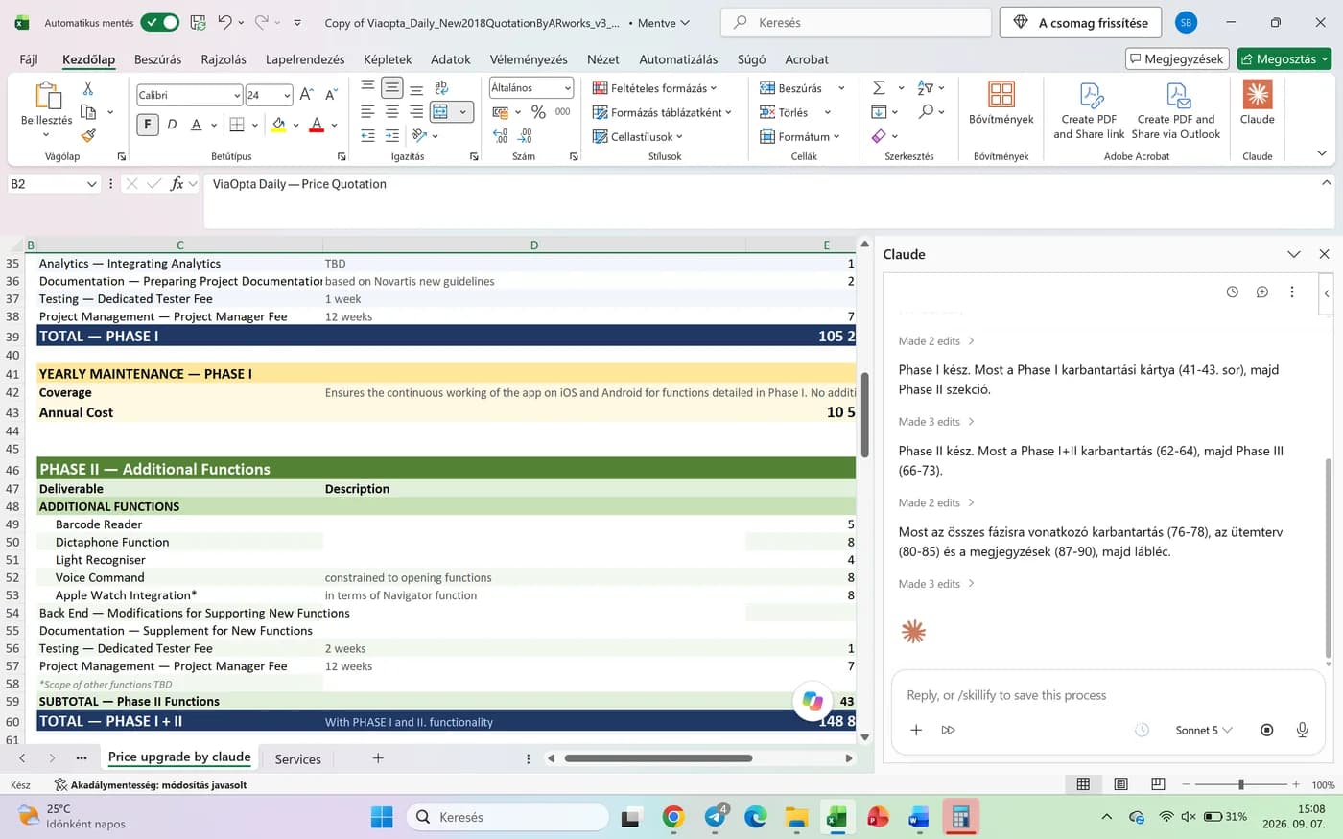1343x839 pixels.
Task: Open the Claude add-in ribbon icon
Action: (x=1257, y=103)
